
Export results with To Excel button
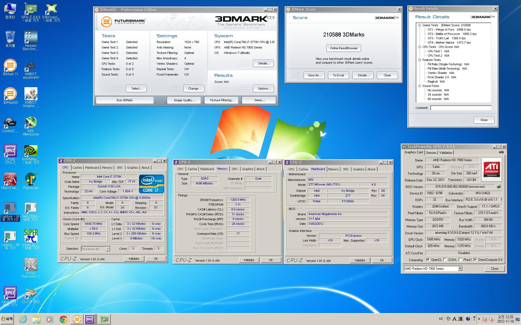(338, 75)
